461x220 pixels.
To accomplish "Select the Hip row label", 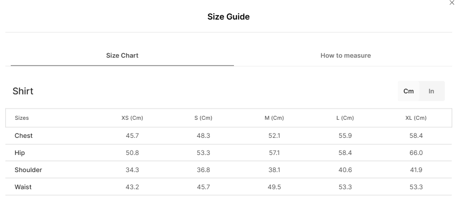I will pyautogui.click(x=20, y=153).
